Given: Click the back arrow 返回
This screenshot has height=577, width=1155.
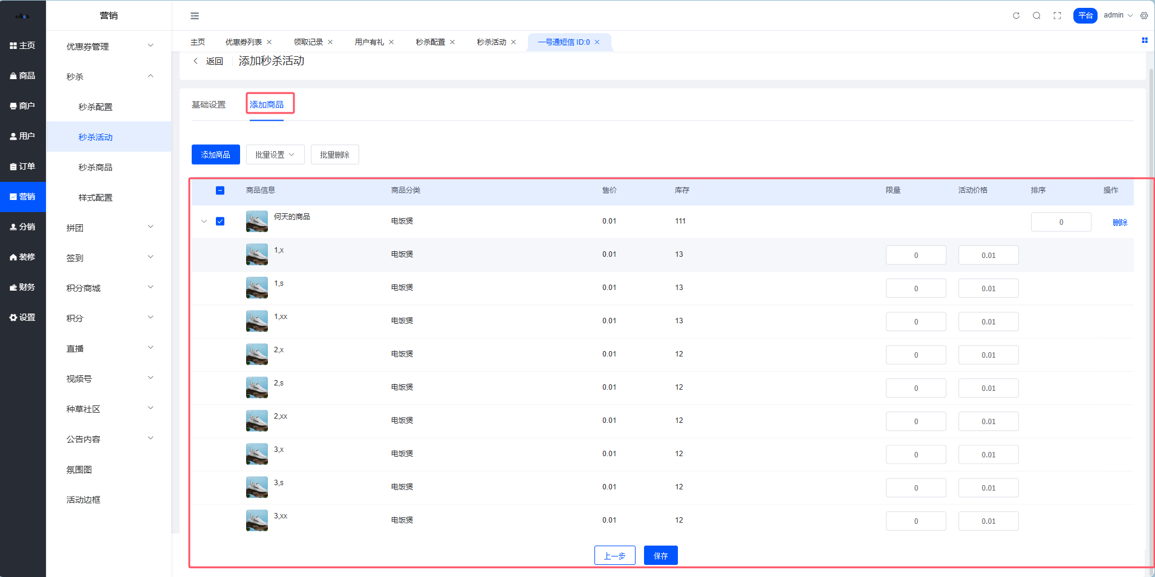Looking at the screenshot, I should tap(208, 61).
